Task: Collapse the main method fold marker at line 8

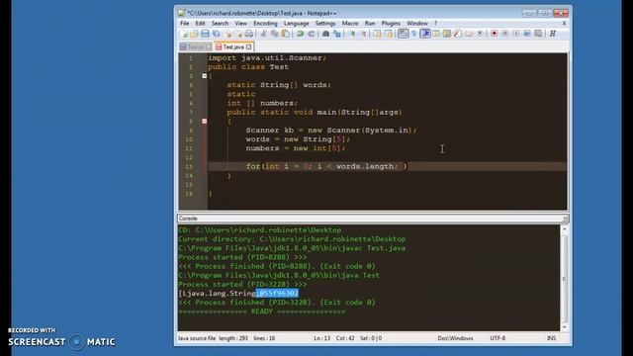Action: point(205,121)
